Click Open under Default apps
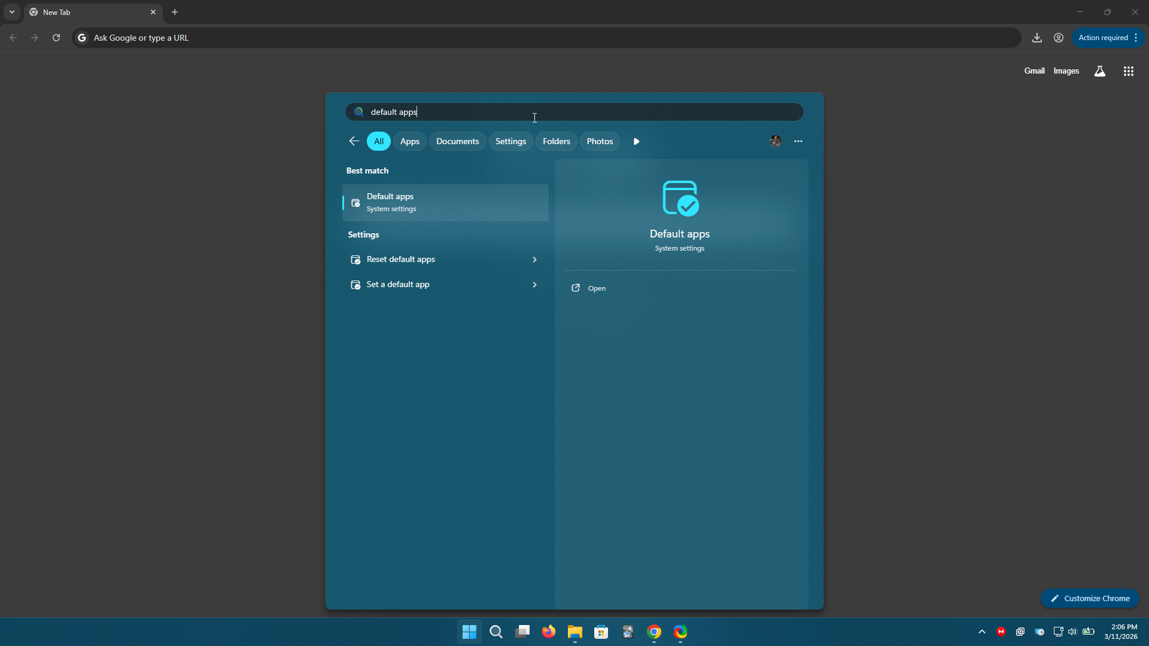1149x646 pixels. [595, 288]
